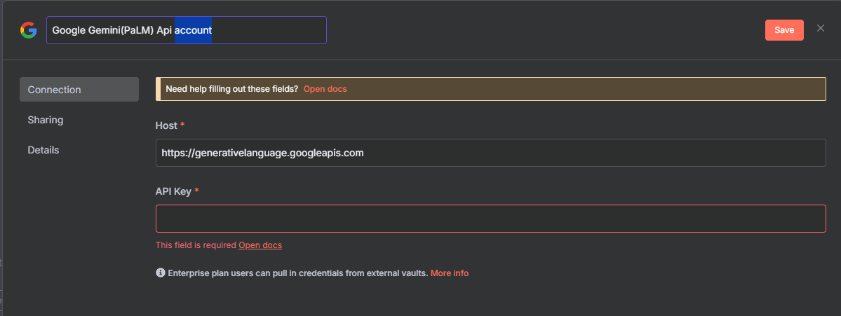Click the info icon beside Enterprise plan note
Image resolution: width=841 pixels, height=316 pixels.
[x=160, y=273]
